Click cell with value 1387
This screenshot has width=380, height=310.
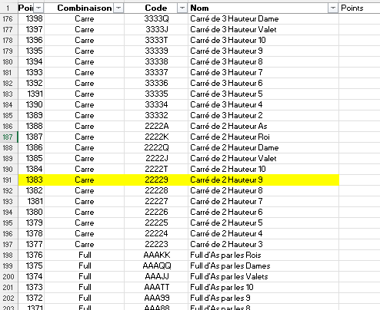[x=32, y=137]
